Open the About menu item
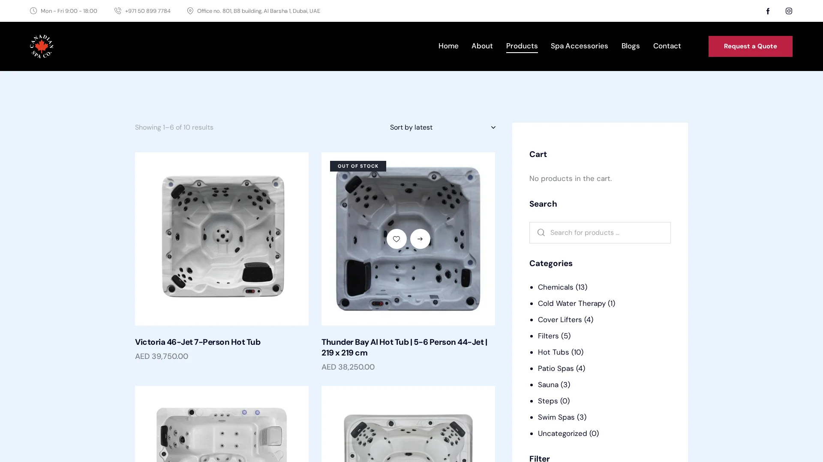The image size is (823, 462). point(482,46)
